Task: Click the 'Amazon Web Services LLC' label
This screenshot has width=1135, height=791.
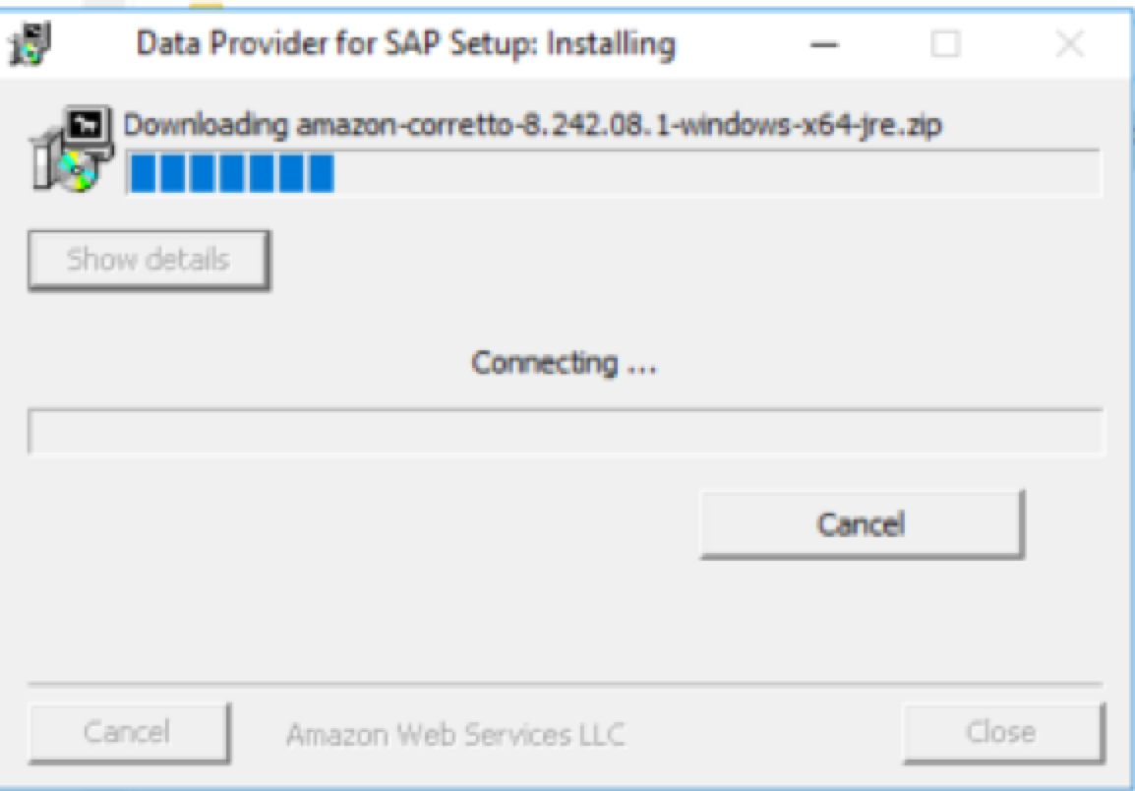Action: (454, 734)
